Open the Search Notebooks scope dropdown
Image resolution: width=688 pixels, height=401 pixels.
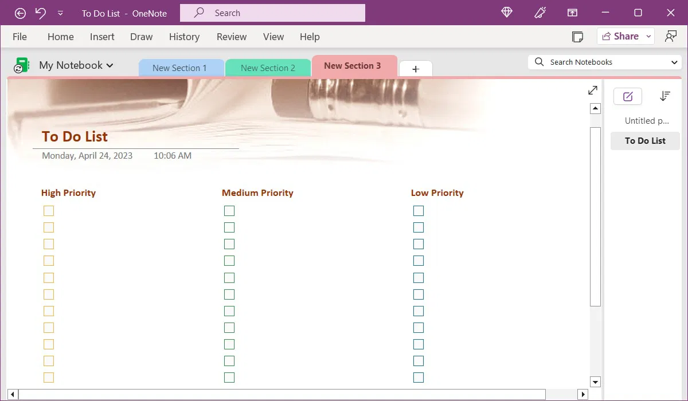(x=675, y=61)
